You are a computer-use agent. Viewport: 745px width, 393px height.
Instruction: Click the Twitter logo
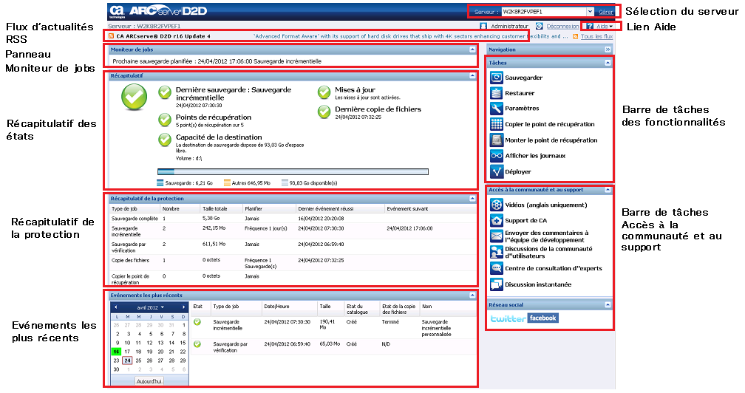508,318
